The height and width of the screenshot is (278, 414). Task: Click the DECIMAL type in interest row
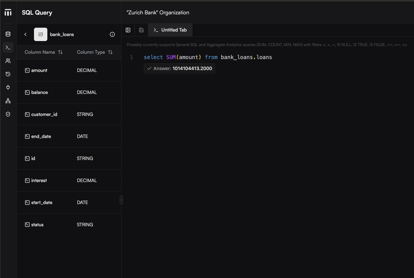pyautogui.click(x=87, y=181)
